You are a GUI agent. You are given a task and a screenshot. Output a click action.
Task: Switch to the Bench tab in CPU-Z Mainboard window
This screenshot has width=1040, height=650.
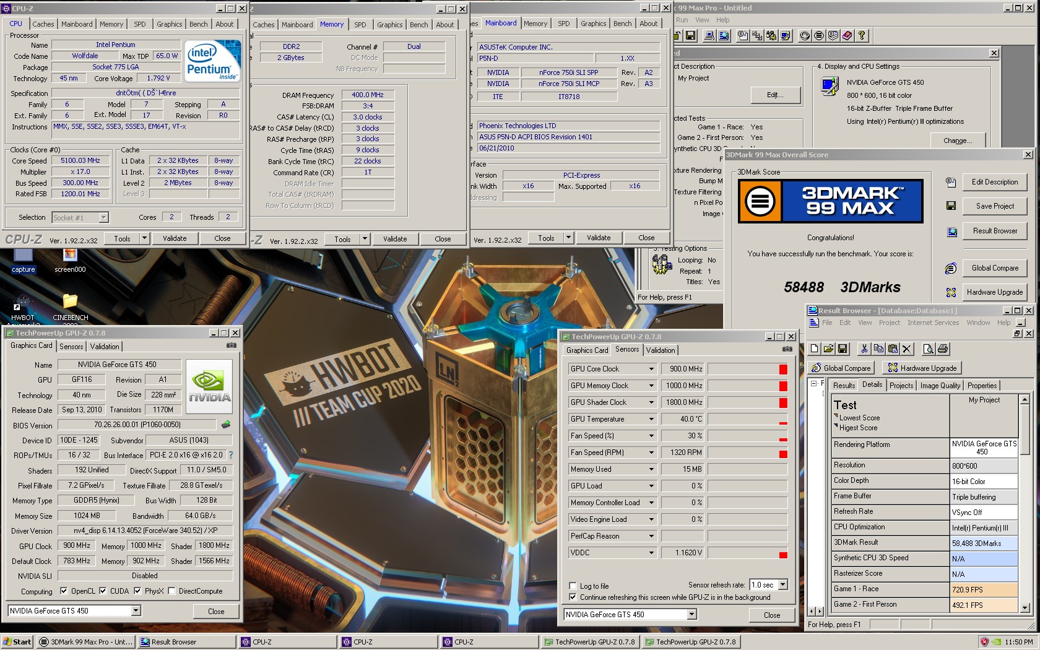(623, 24)
